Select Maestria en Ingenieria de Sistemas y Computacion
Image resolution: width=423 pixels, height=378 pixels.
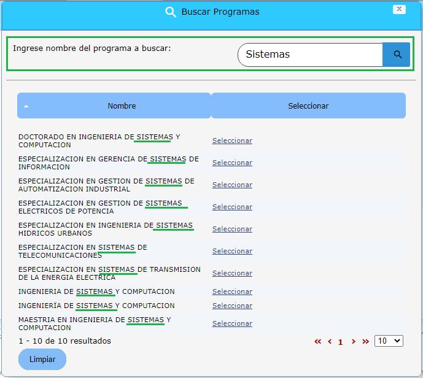(x=232, y=323)
